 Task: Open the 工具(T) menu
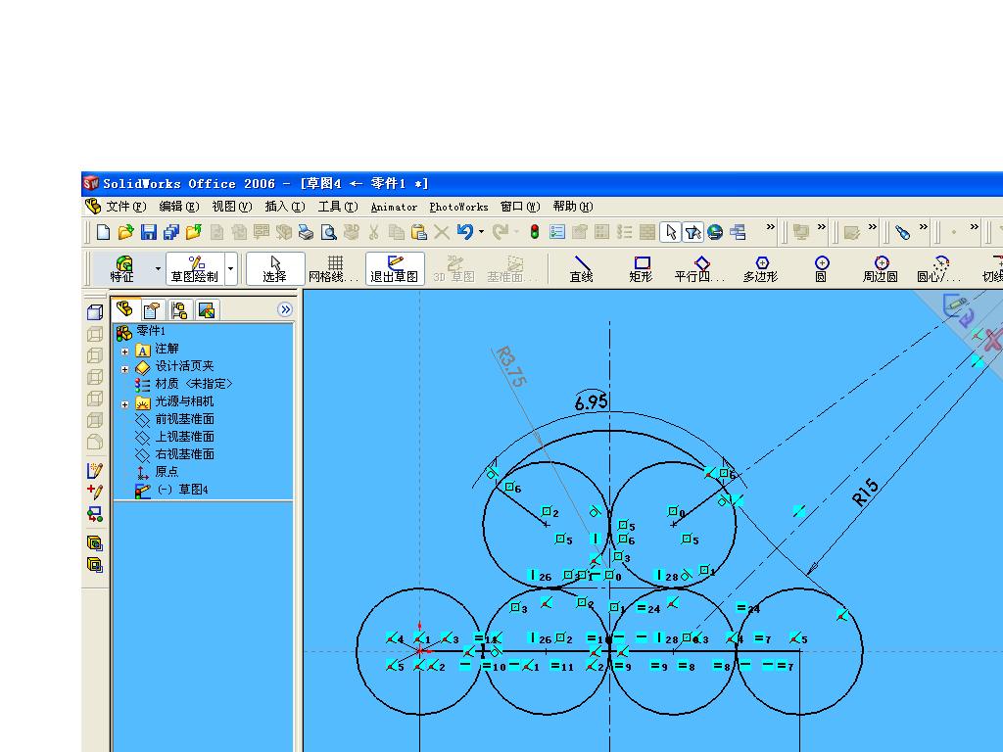(x=338, y=207)
